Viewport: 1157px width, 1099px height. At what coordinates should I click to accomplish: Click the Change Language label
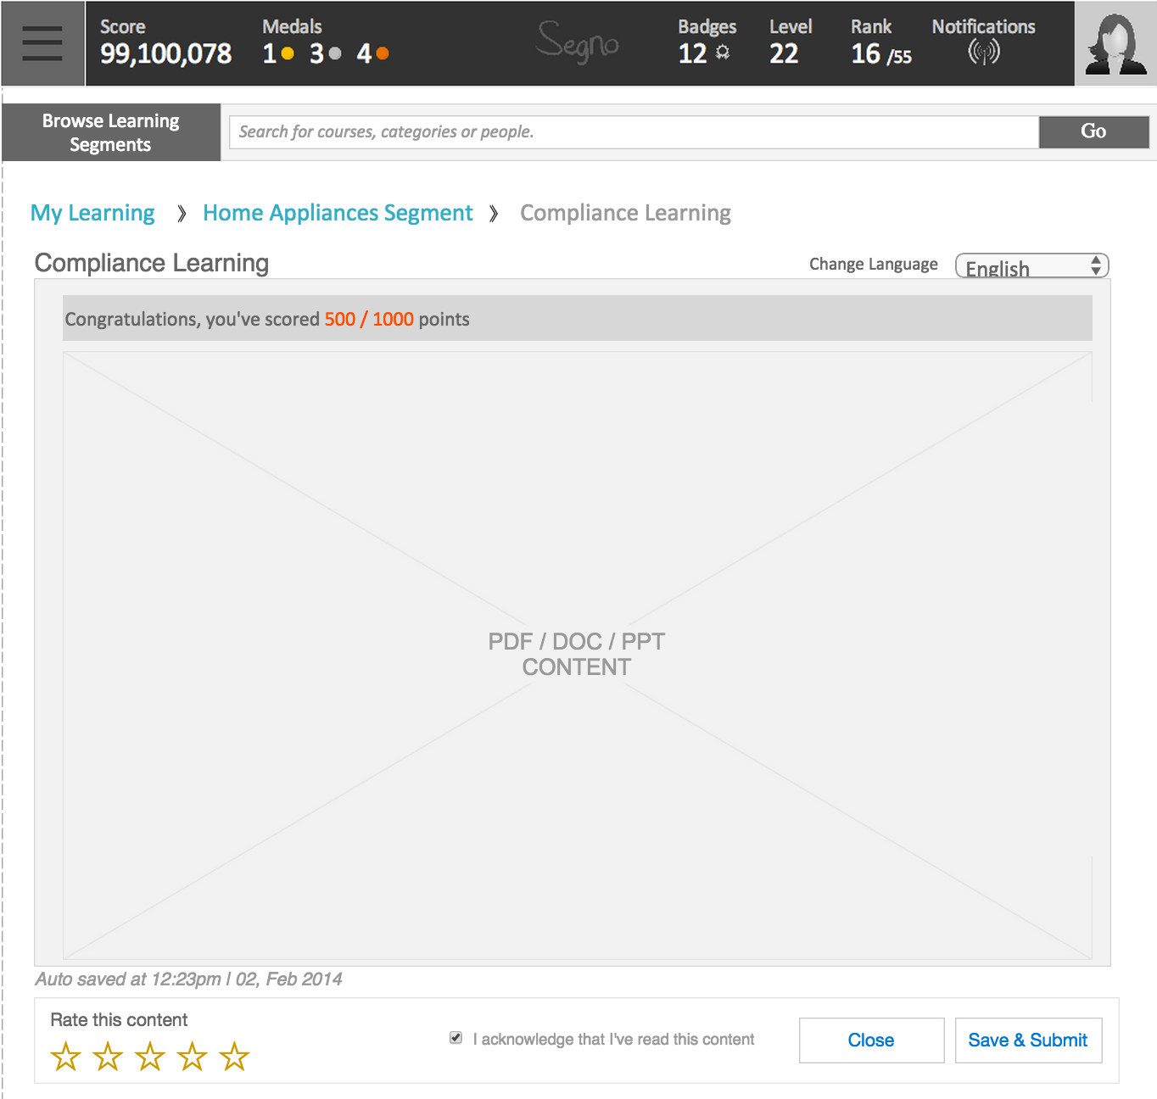tap(874, 264)
